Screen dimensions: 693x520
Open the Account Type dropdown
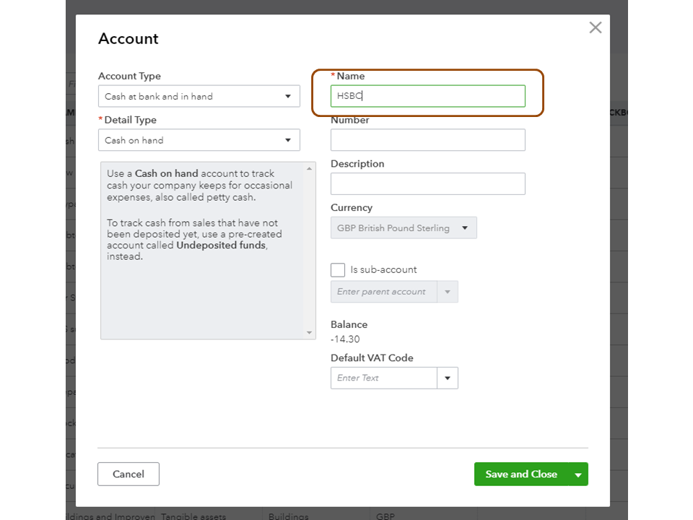(x=199, y=96)
